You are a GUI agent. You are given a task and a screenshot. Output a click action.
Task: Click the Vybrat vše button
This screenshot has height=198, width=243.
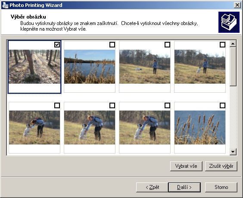186,166
